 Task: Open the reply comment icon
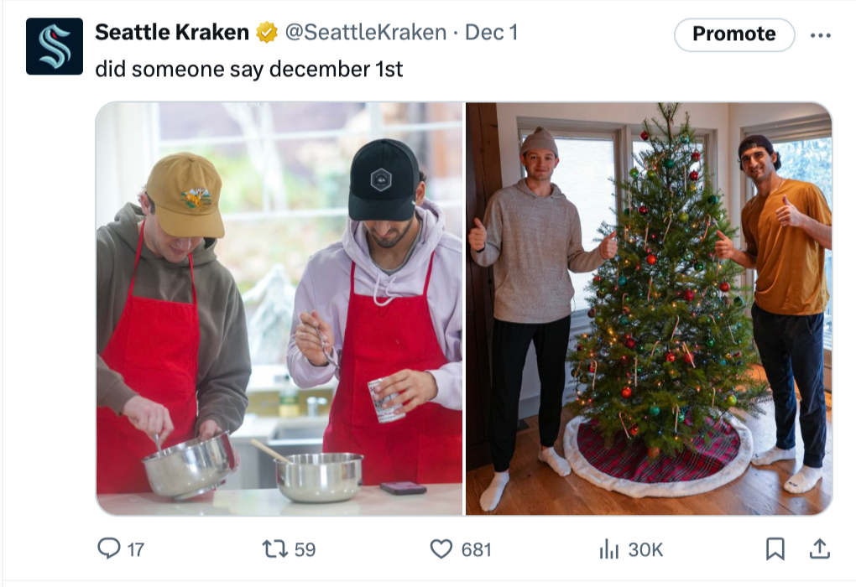(108, 548)
